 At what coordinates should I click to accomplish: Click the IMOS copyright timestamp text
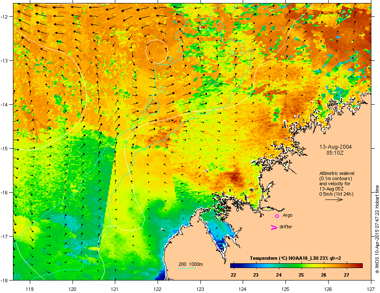377,229
